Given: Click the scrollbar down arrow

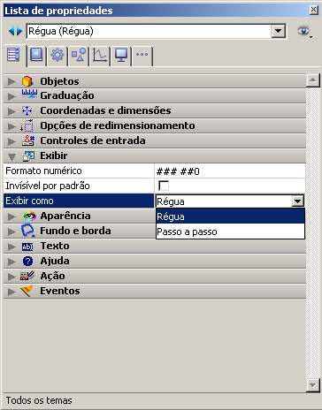Looking at the screenshot, I should (x=313, y=385).
